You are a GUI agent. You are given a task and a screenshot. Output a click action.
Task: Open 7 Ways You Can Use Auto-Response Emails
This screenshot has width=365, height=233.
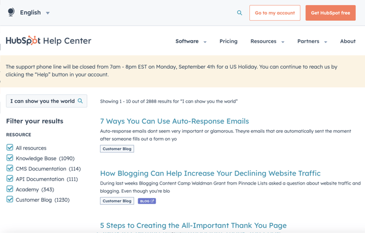pos(174,121)
